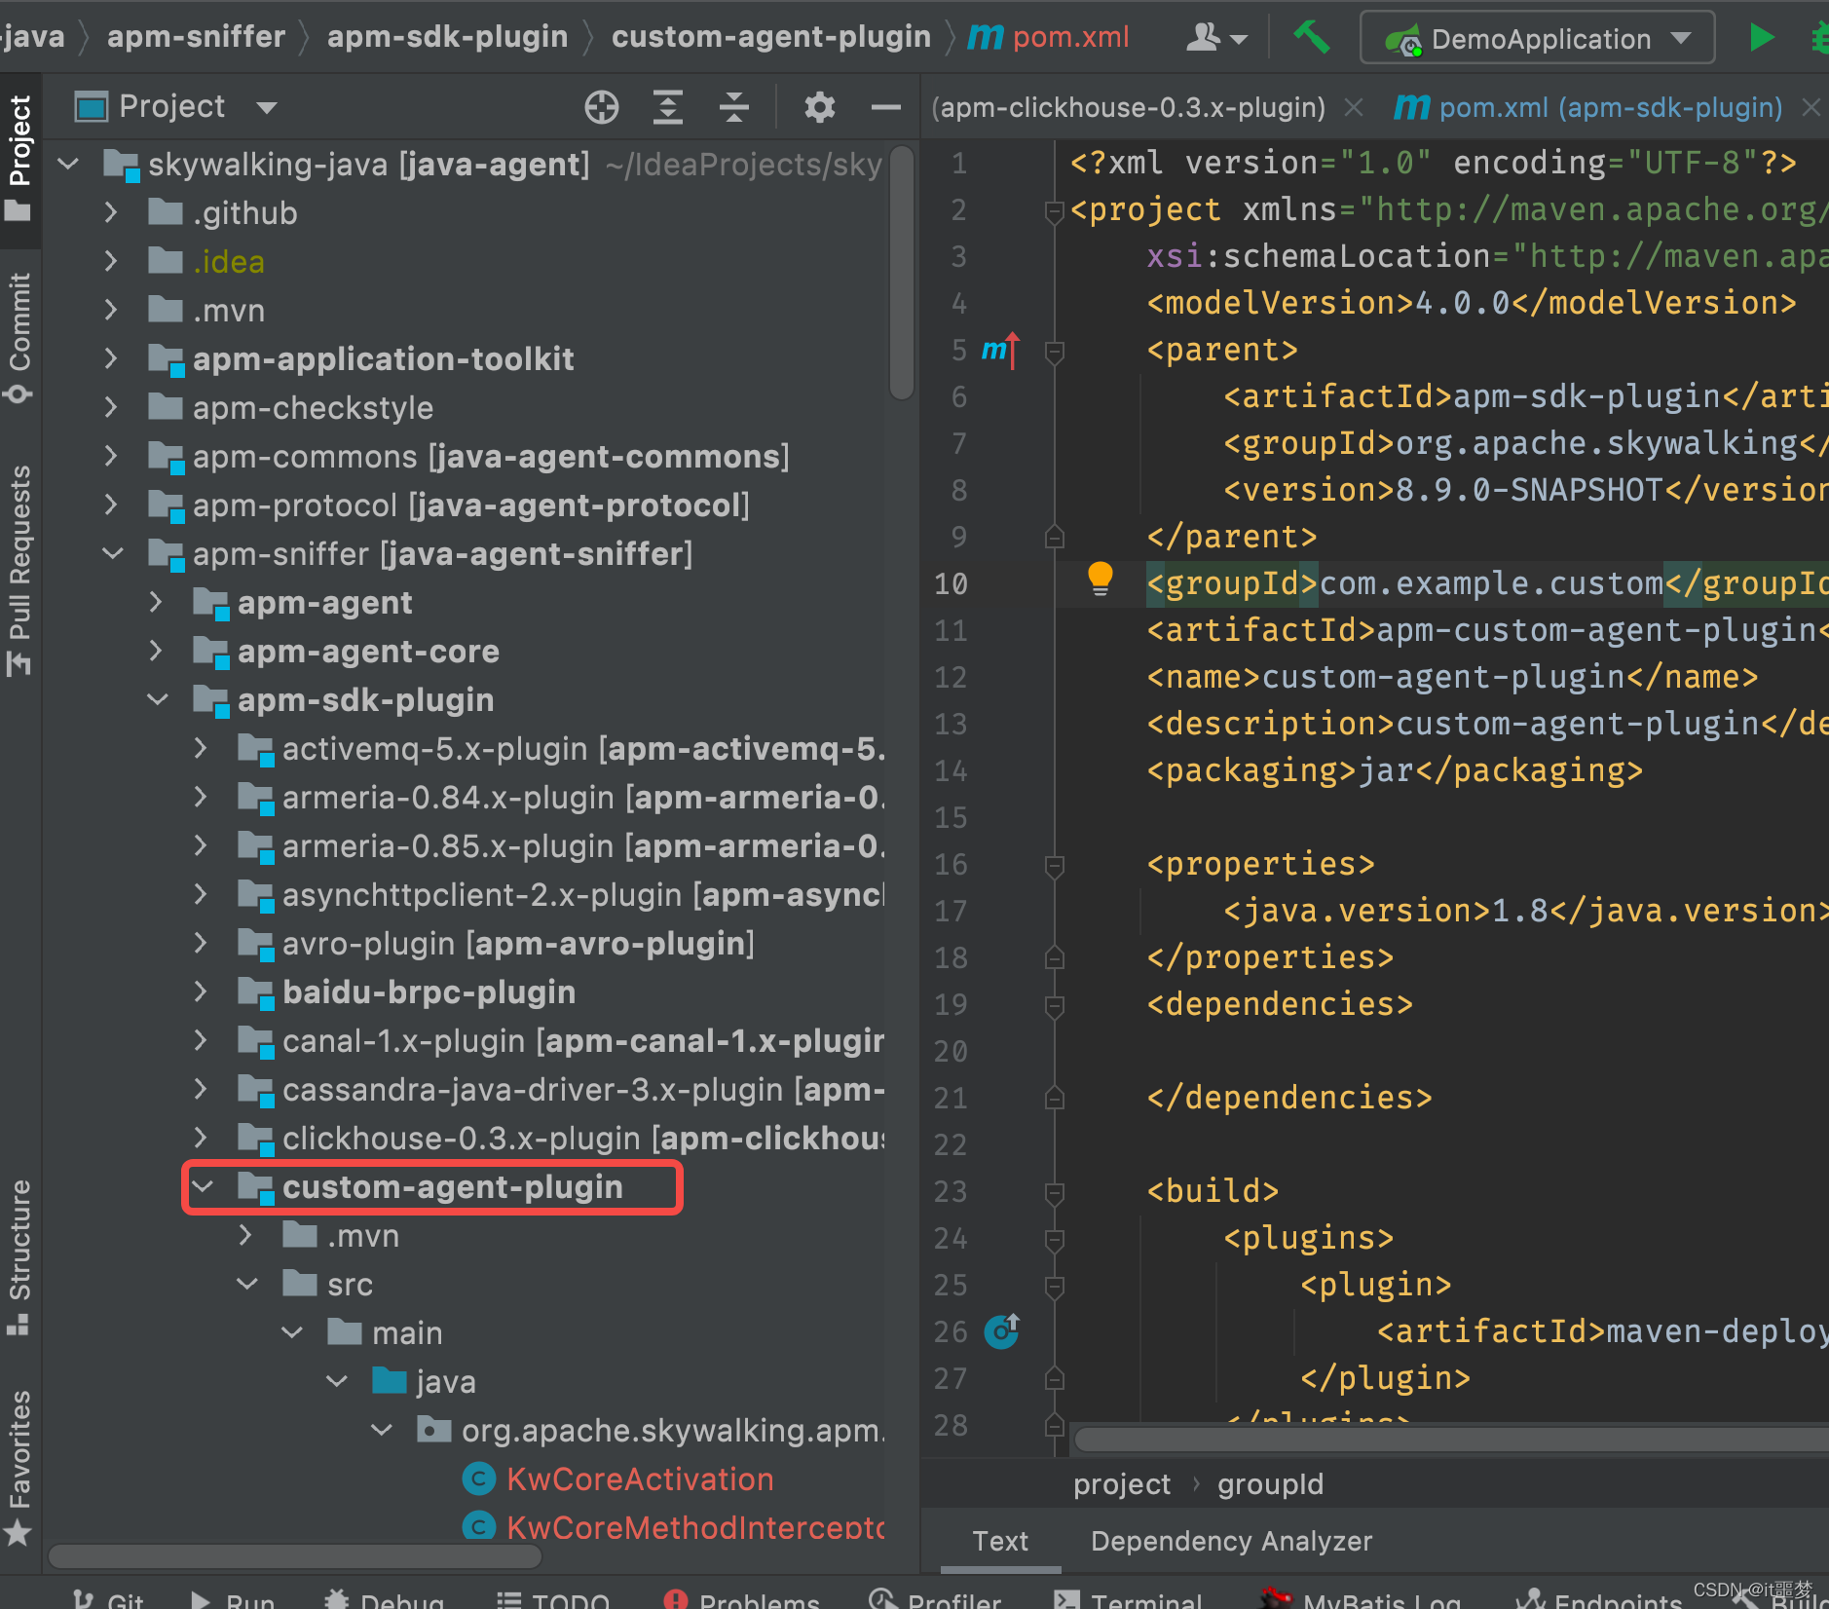Click the pom.xml Maven icon in breadcrumb
The width and height of the screenshot is (1829, 1609).
(x=986, y=38)
